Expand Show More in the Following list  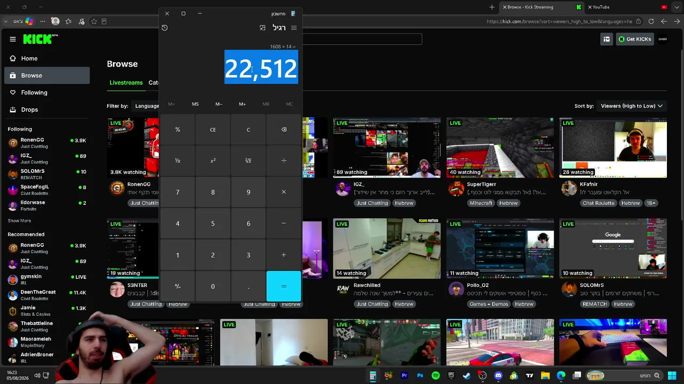(19, 221)
